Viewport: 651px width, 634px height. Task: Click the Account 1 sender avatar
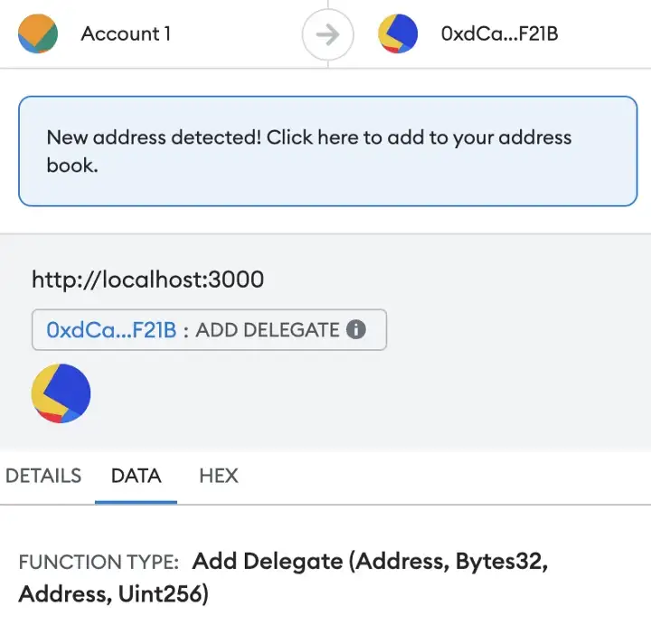point(38,34)
